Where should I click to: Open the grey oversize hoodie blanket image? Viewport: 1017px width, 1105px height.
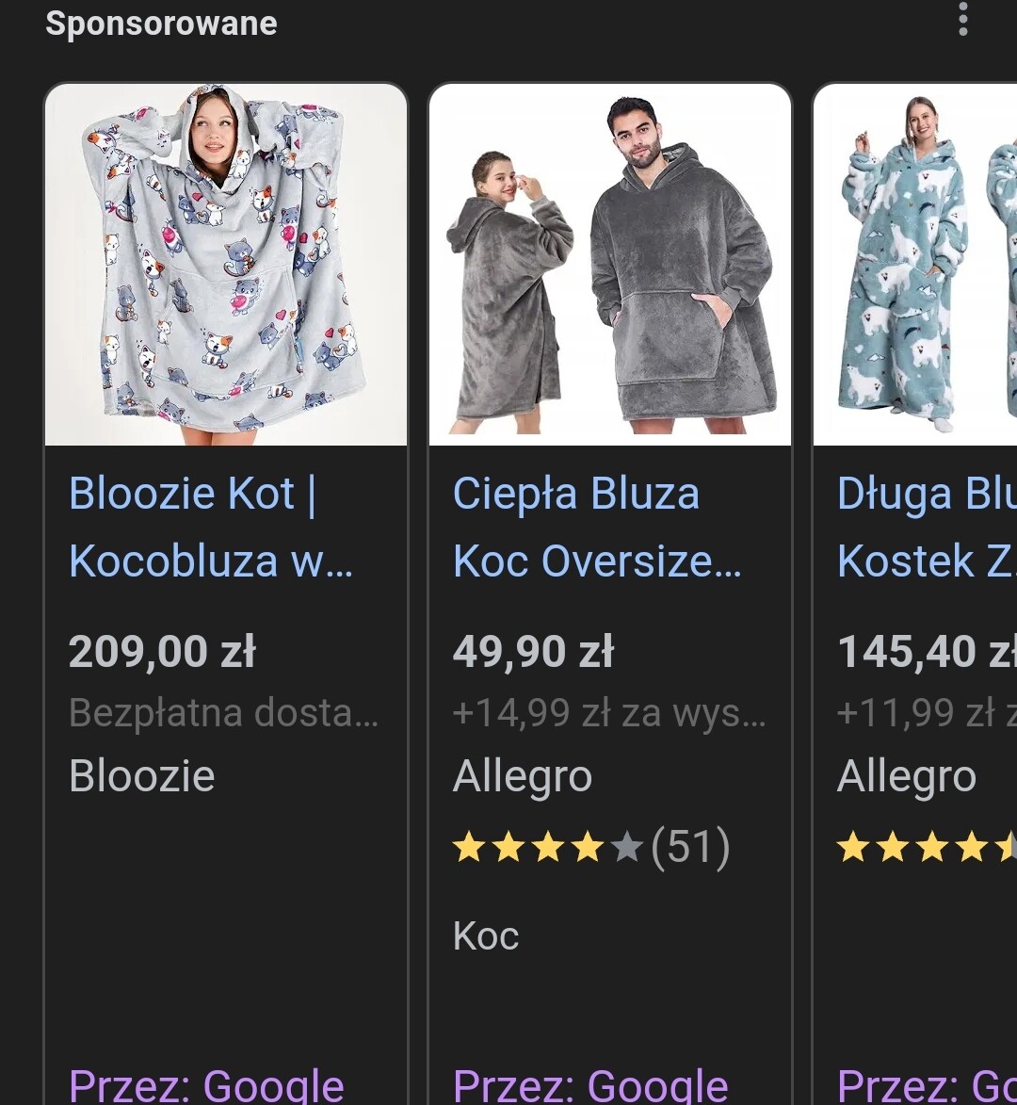click(x=610, y=265)
